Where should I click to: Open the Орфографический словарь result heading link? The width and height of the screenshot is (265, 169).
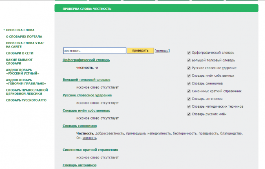[x=86, y=60]
